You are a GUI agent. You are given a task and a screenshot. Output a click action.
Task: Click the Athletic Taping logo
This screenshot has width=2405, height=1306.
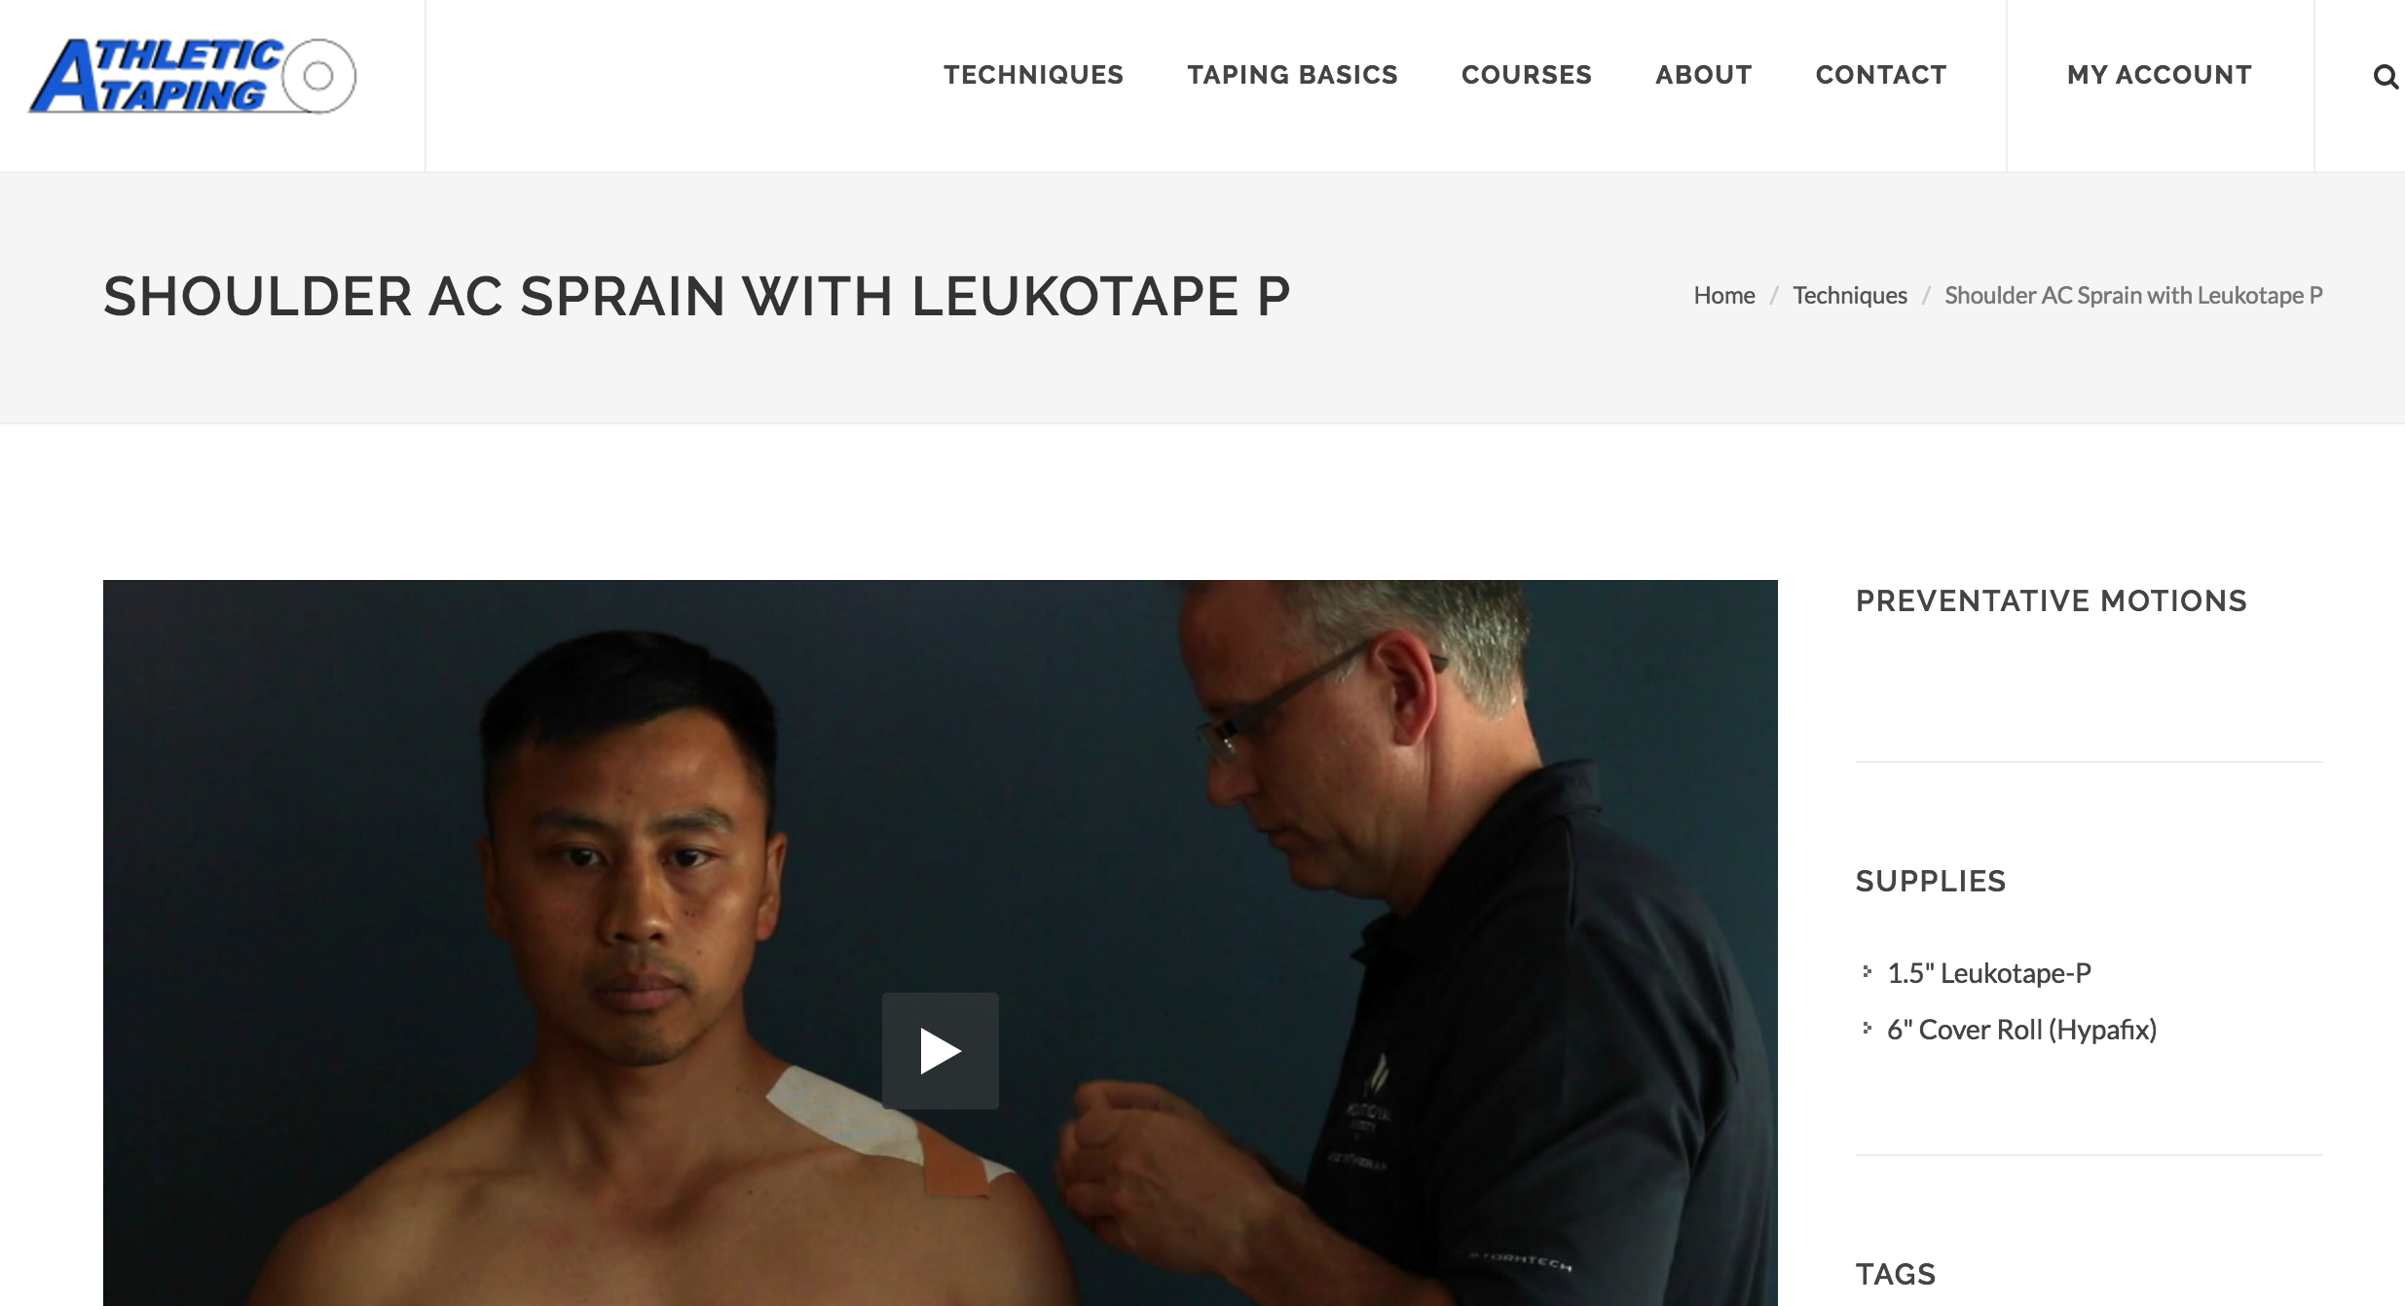[193, 76]
